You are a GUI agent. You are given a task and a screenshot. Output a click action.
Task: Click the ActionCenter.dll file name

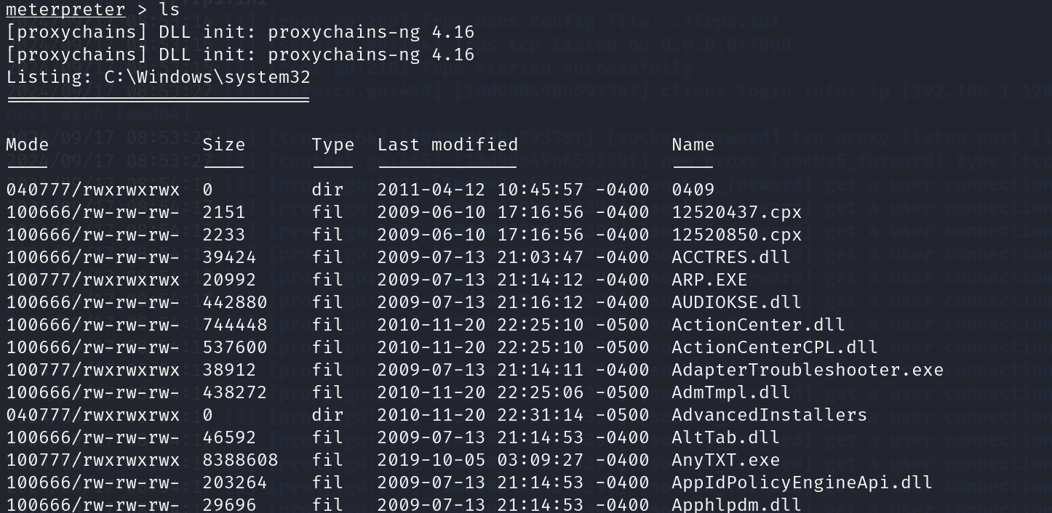coord(758,325)
